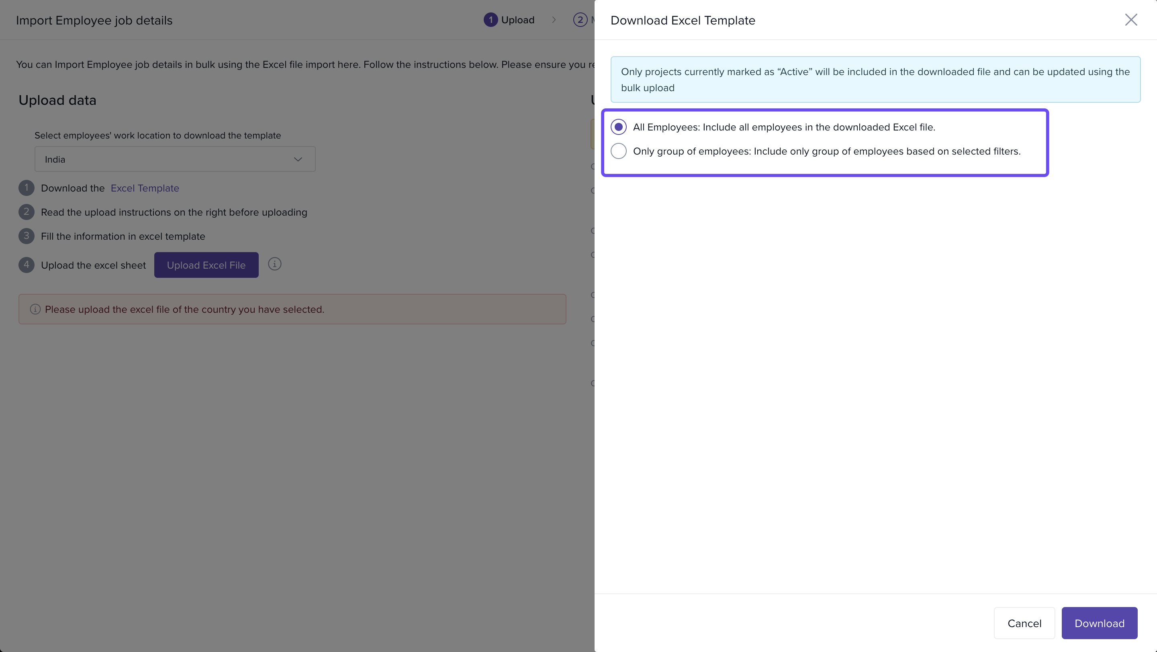Click the Import Employee job details heading
The image size is (1157, 652).
[94, 20]
